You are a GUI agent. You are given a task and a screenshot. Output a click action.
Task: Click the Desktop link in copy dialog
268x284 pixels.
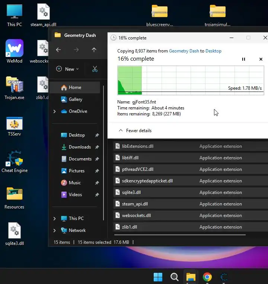click(213, 51)
